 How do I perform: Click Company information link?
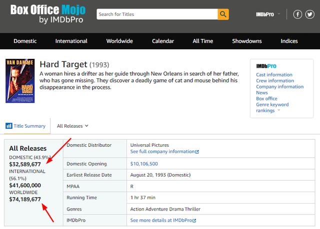[x=280, y=86]
